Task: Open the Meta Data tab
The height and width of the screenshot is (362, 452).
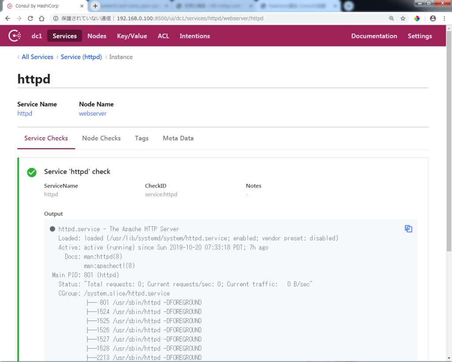Action: [x=178, y=138]
